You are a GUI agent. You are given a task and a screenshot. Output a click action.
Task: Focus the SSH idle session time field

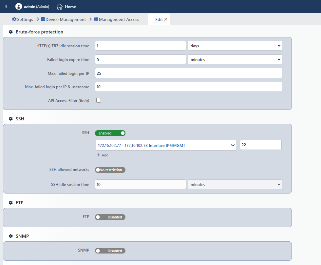coord(141,184)
